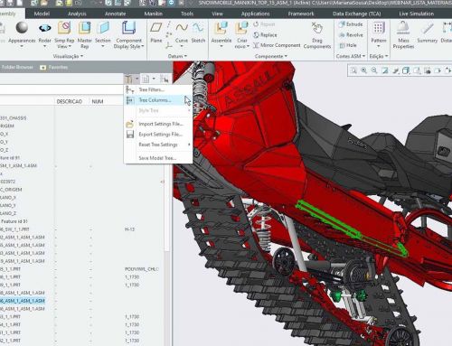The image size is (452, 346).
Task: Open the View ribbon tab
Action: point(217,14)
